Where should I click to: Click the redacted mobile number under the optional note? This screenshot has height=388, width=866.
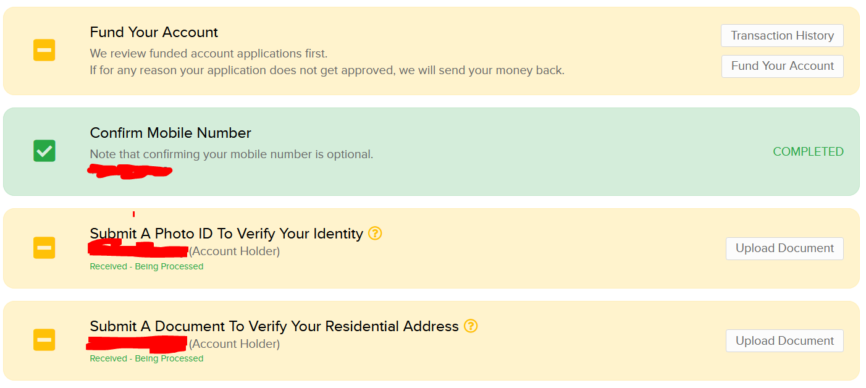[x=130, y=171]
